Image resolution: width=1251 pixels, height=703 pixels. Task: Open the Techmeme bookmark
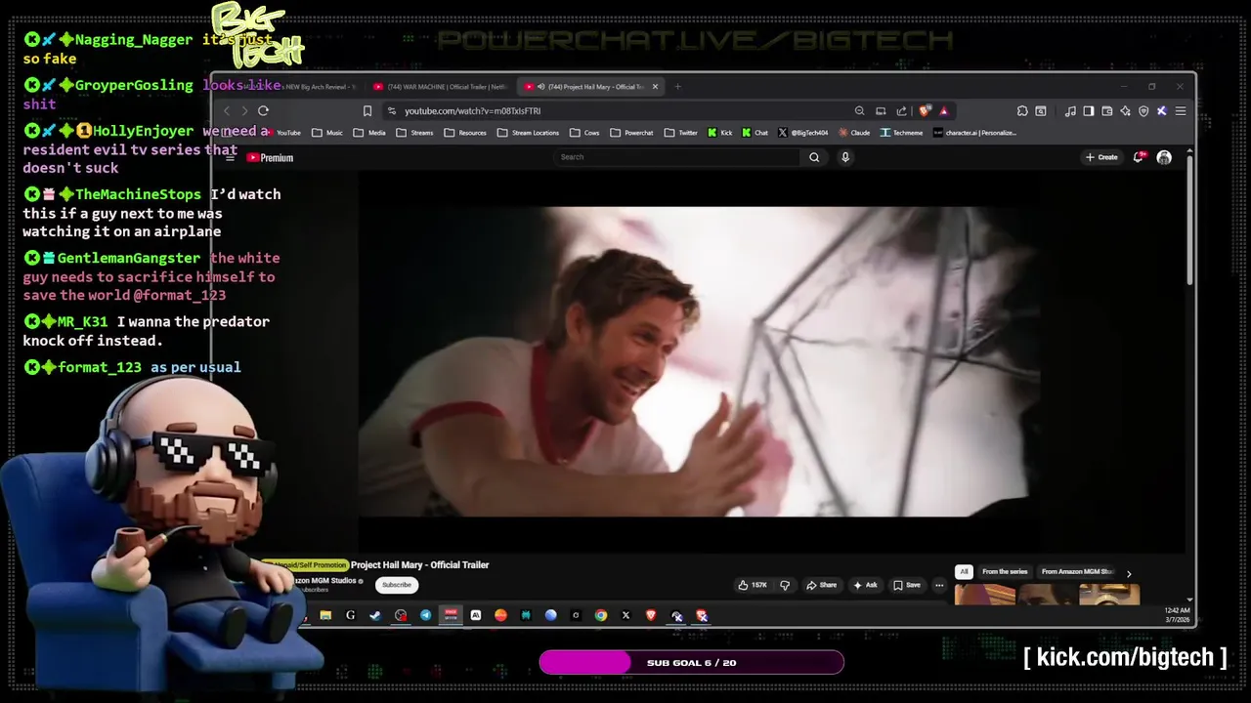click(x=901, y=133)
